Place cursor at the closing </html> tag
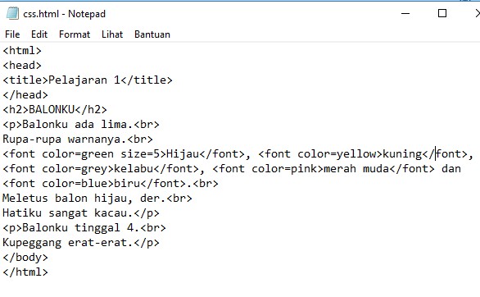 (25, 272)
